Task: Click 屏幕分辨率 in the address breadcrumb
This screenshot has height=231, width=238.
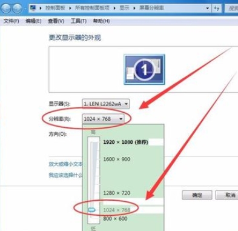Action: point(151,8)
